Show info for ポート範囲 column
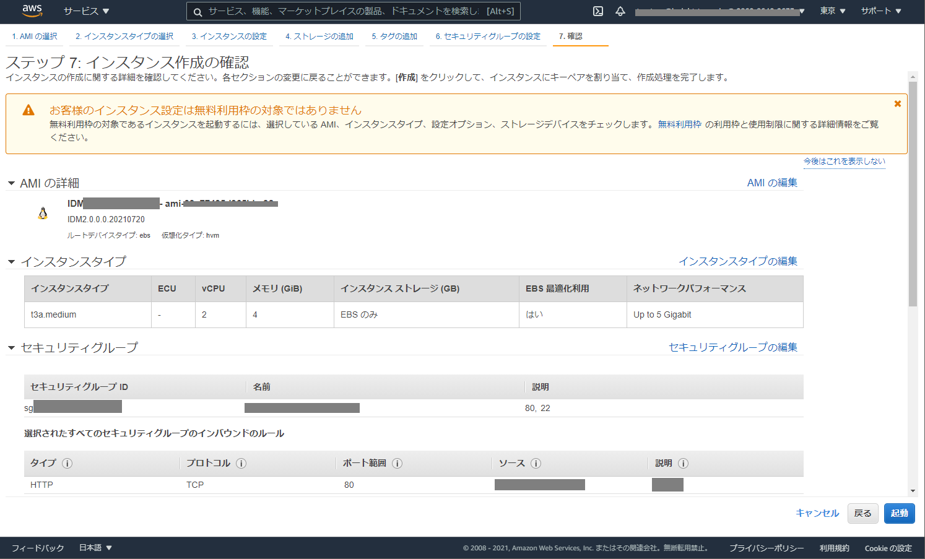 tap(397, 463)
